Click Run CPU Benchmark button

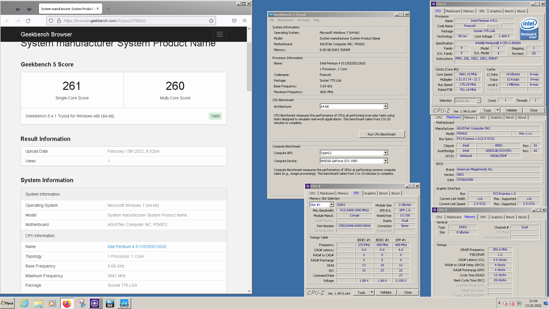pos(381,134)
